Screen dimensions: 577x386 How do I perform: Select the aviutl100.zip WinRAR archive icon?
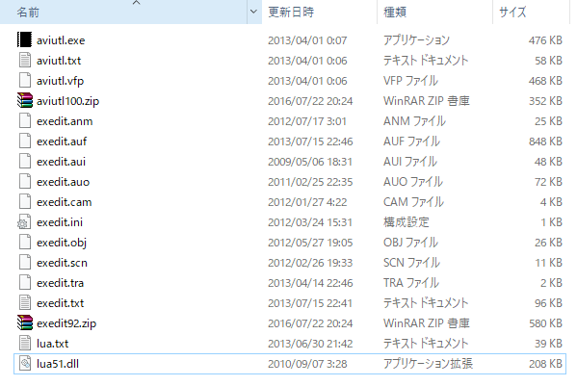[x=25, y=100]
